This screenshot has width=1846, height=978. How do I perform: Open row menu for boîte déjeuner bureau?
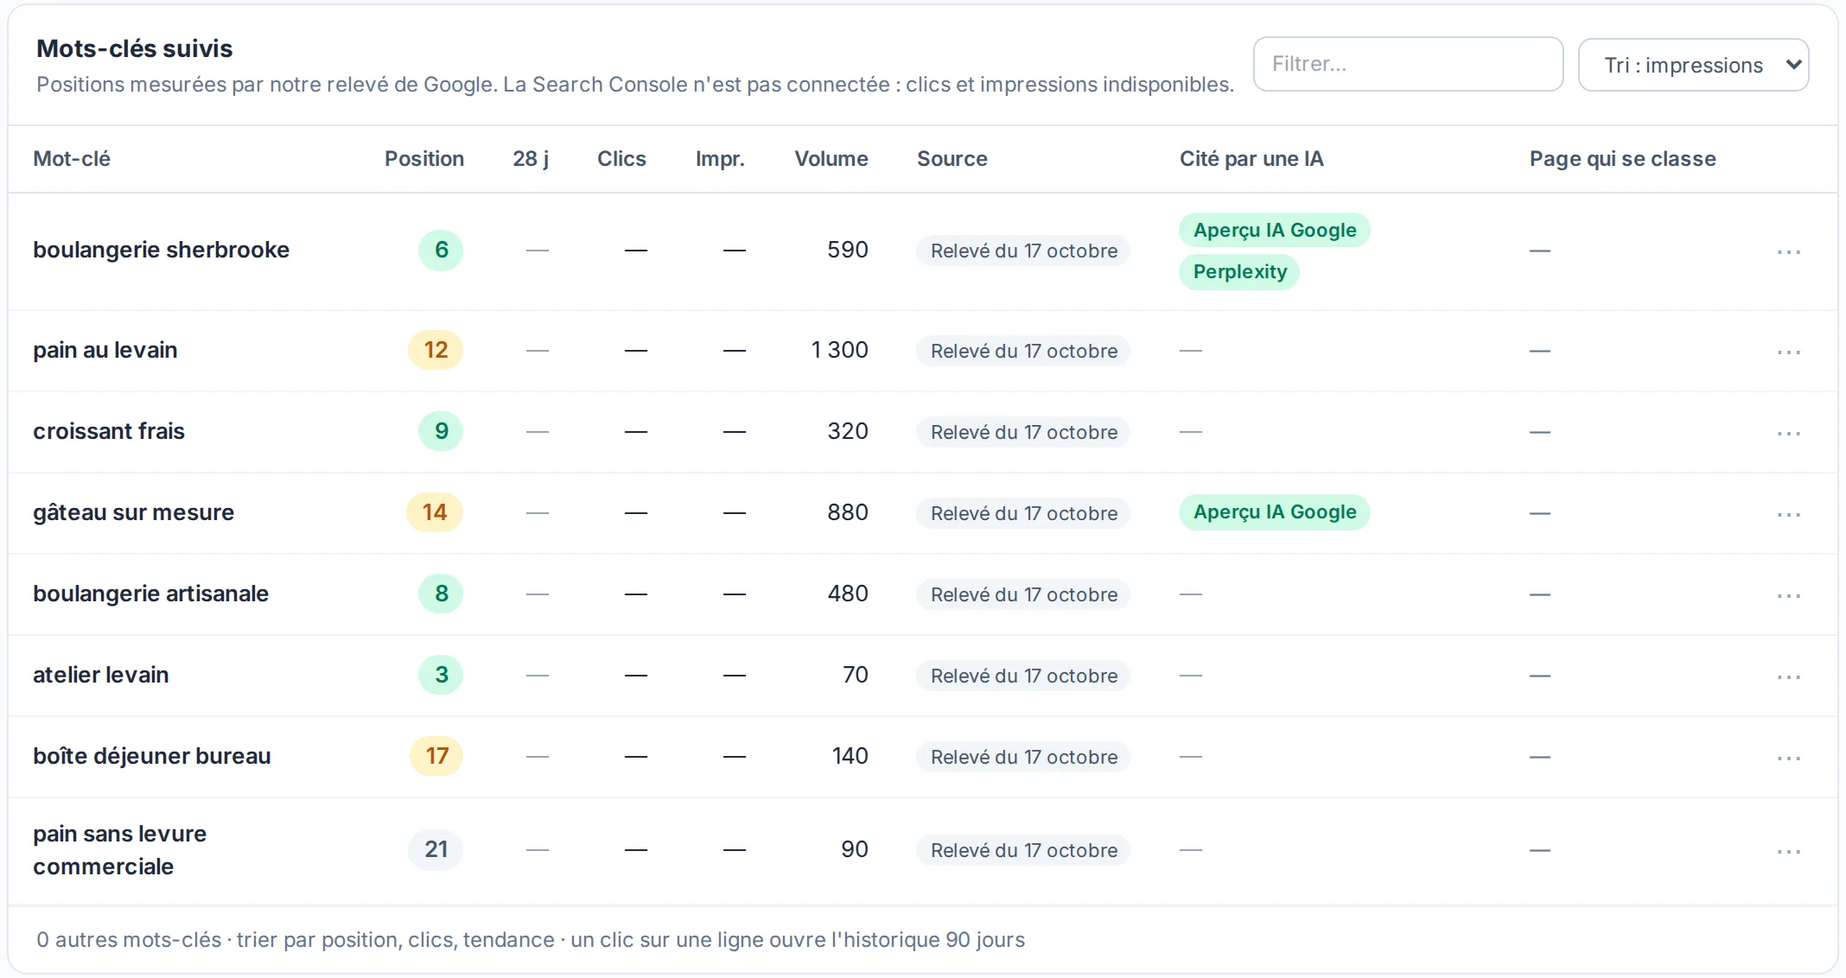pos(1788,758)
